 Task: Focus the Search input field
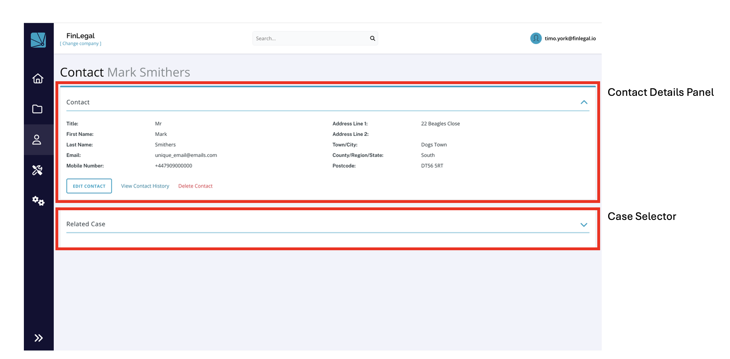point(310,38)
